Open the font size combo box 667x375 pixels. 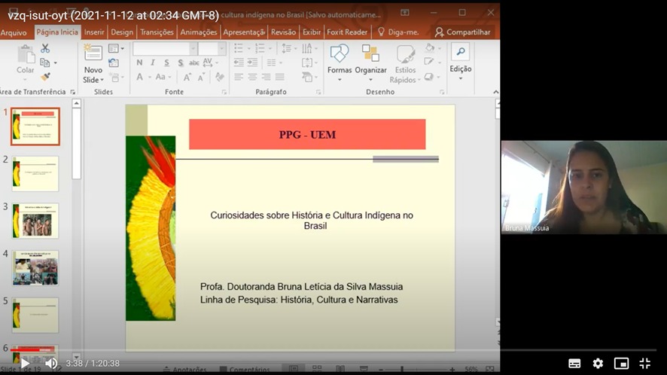click(212, 48)
